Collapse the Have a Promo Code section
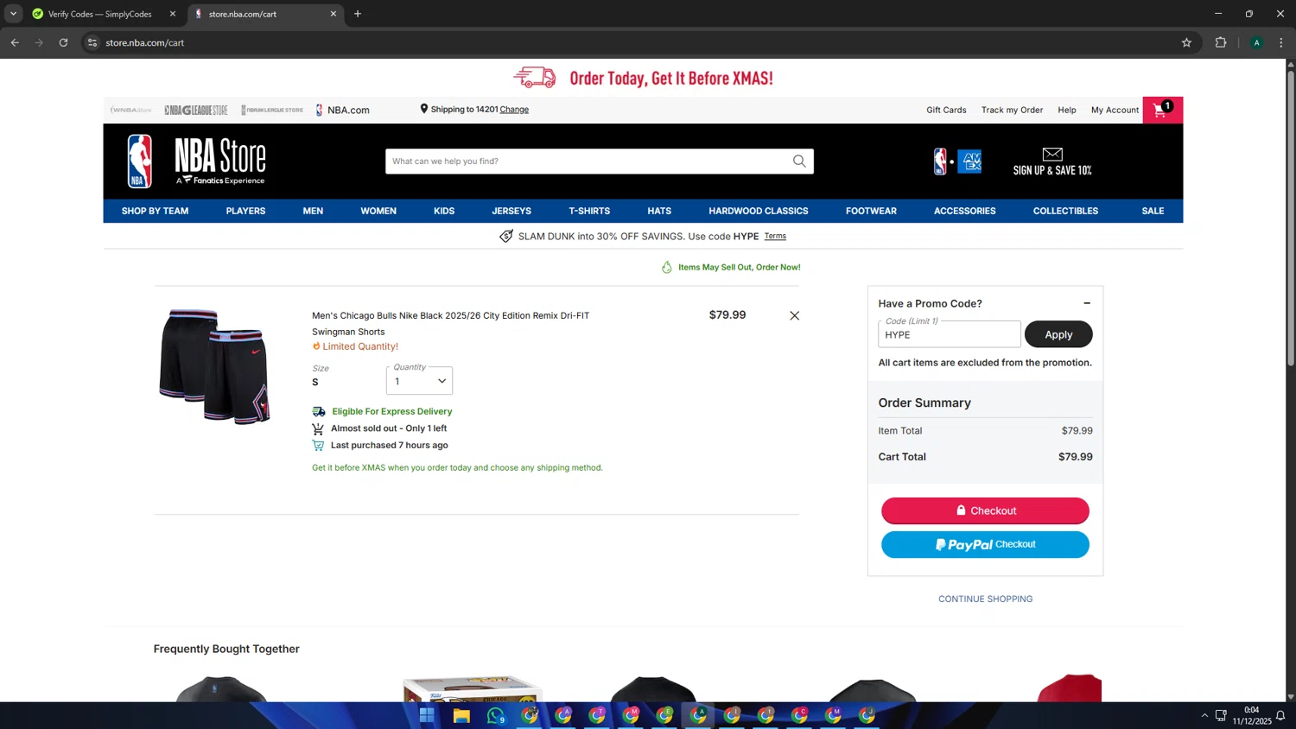The height and width of the screenshot is (729, 1296). [1087, 303]
